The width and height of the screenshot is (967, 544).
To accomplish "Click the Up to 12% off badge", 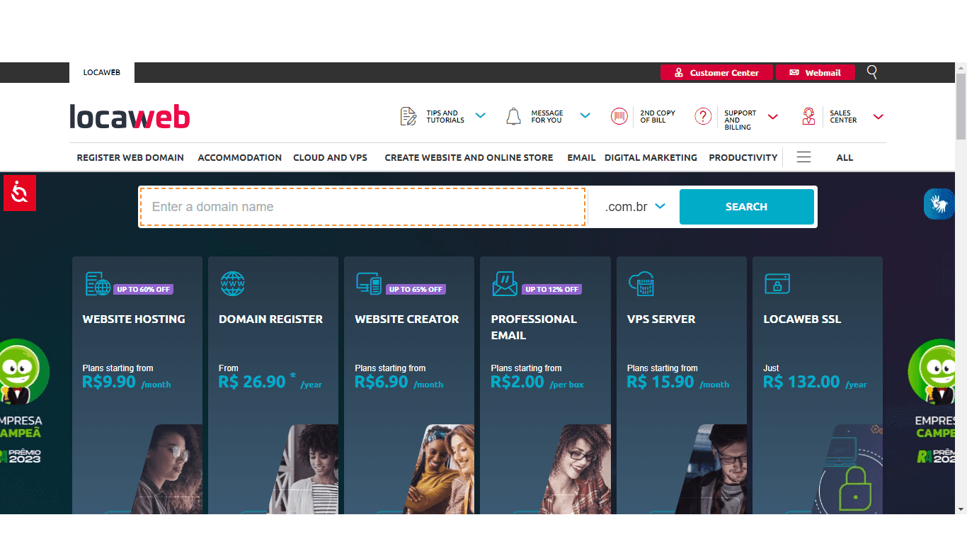I will point(552,289).
